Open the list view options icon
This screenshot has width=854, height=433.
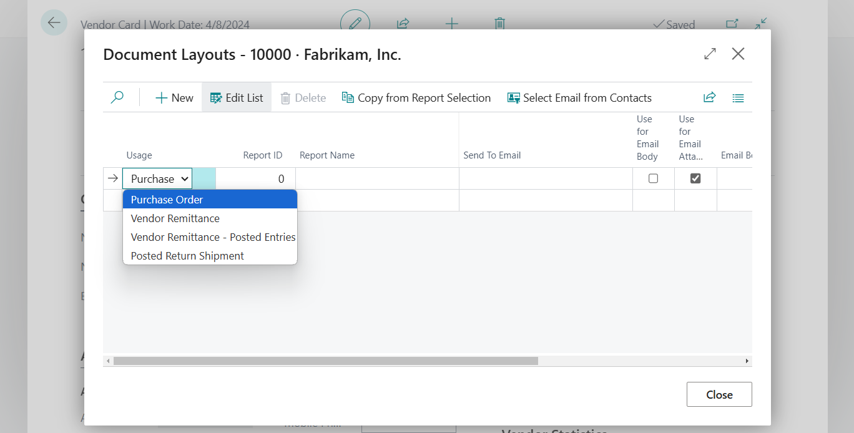[738, 97]
